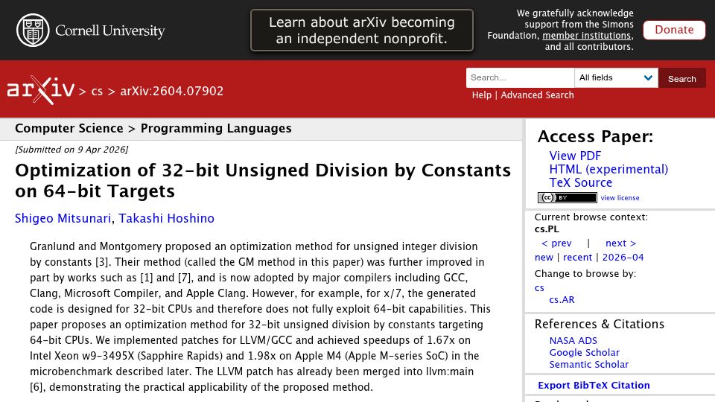Click the Access Paper: heading
The width and height of the screenshot is (715, 402).
pos(595,137)
